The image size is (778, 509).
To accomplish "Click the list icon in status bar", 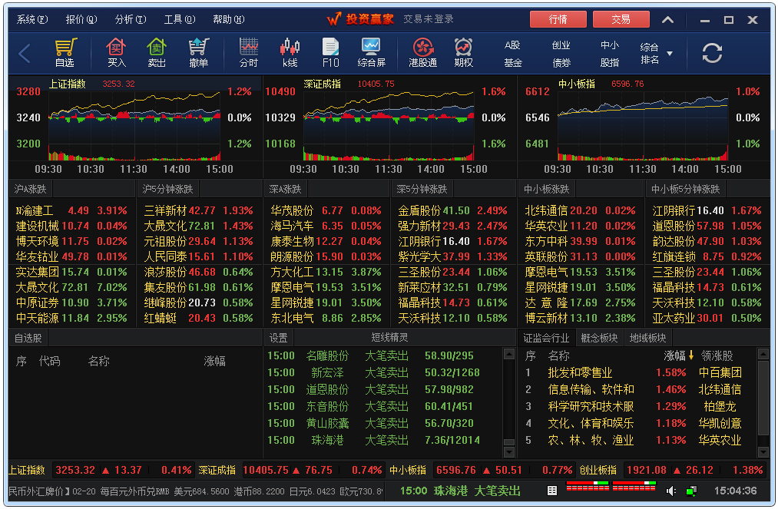I will [x=551, y=491].
